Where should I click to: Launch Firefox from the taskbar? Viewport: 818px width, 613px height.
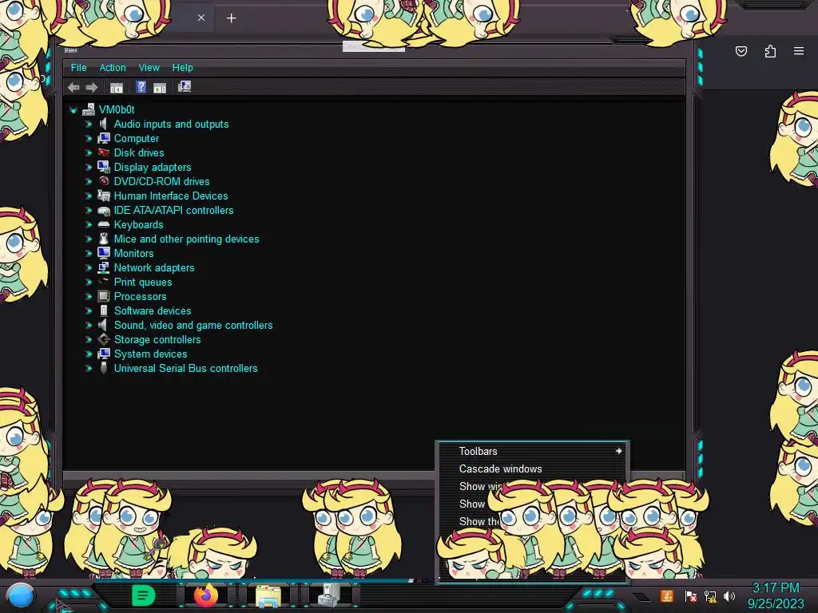206,595
